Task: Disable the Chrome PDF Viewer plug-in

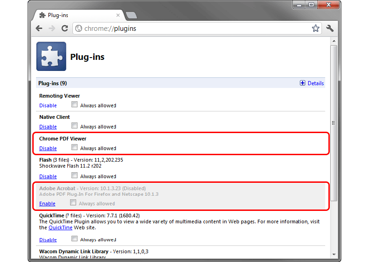Action: 48,148
